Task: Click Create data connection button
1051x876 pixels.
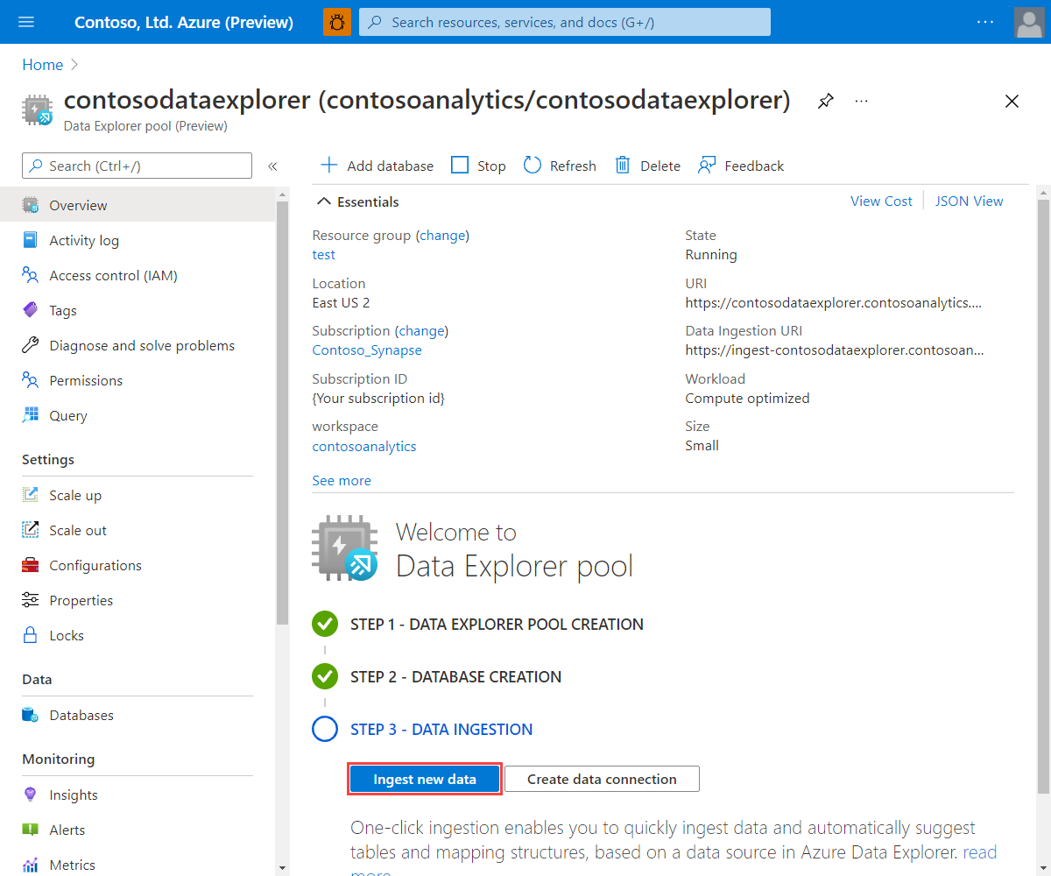Action: [x=602, y=779]
